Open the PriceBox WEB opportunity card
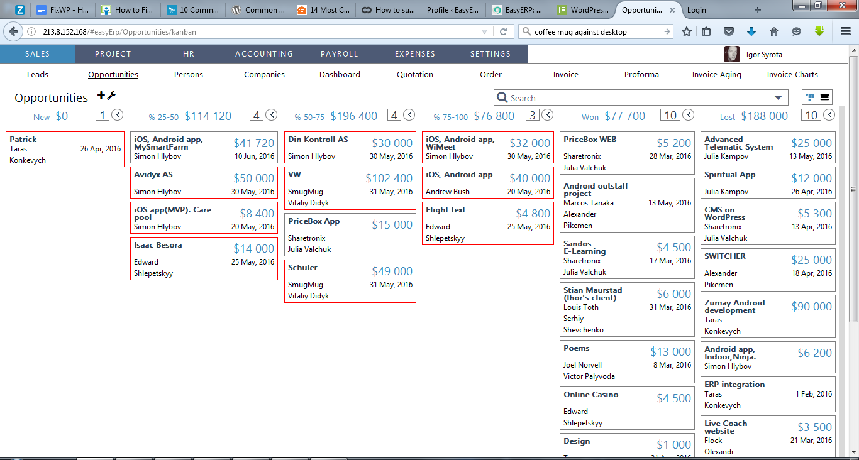Viewport: 859px width, 460px height. click(x=628, y=155)
